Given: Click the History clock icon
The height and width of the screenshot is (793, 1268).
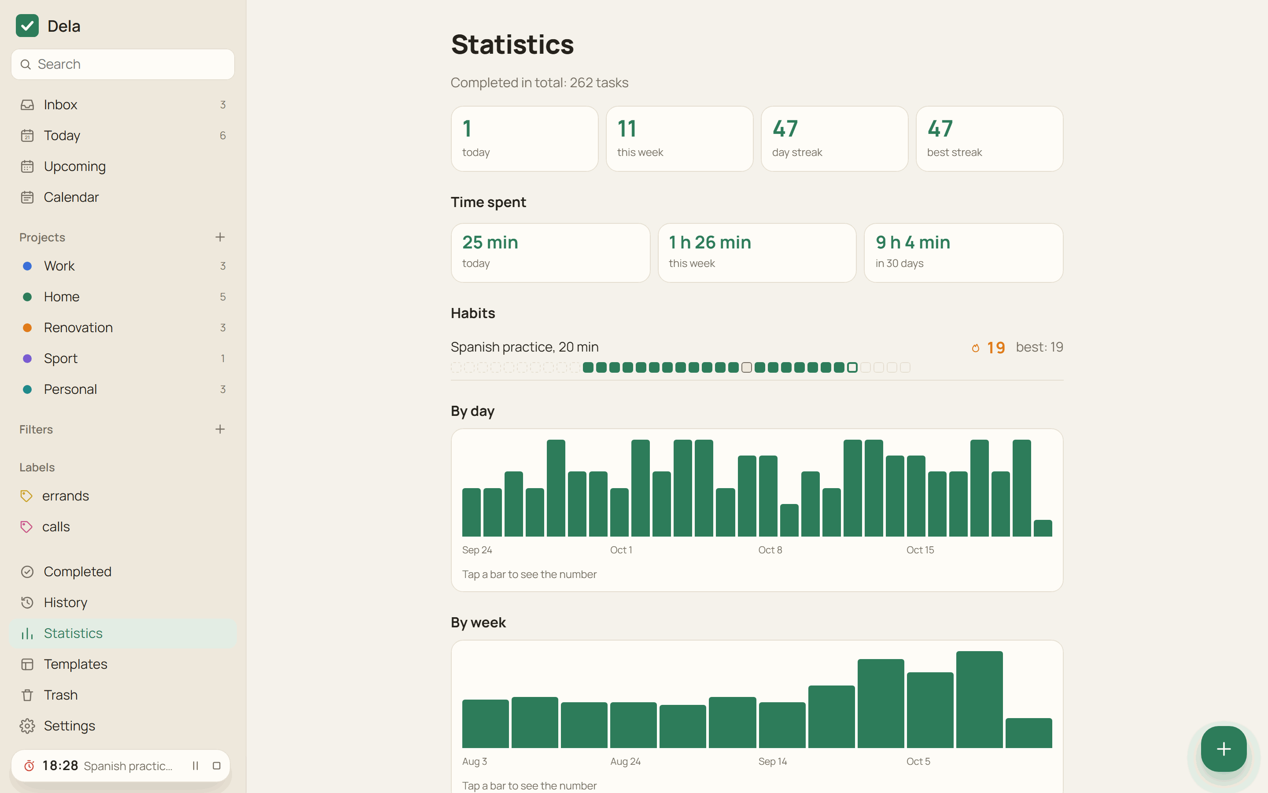Looking at the screenshot, I should (x=27, y=603).
